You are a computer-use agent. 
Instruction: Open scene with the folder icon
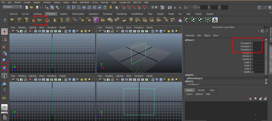32,7
